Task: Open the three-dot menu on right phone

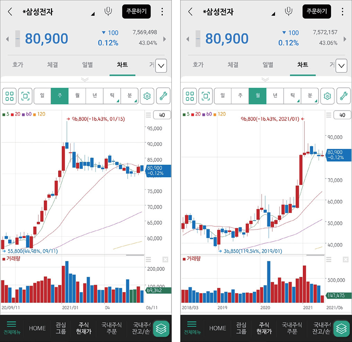Action: click(342, 12)
